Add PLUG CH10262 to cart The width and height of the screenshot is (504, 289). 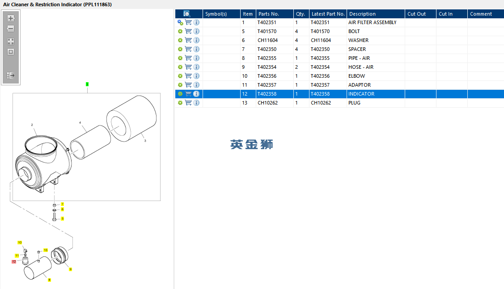(188, 103)
